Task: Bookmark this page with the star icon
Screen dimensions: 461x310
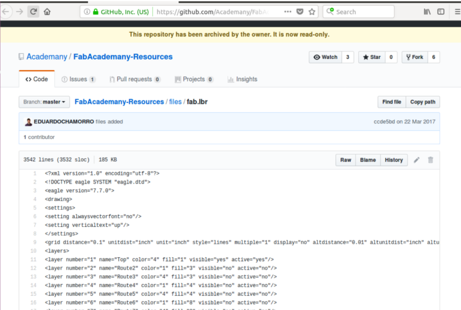Action: (x=312, y=12)
